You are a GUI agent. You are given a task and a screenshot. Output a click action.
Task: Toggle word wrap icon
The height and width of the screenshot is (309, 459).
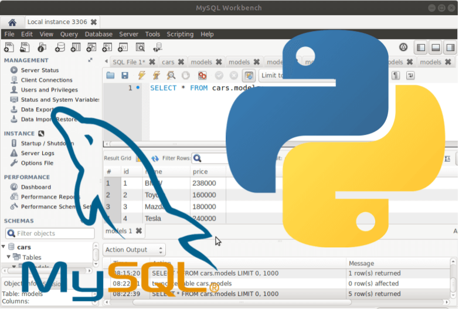410,76
